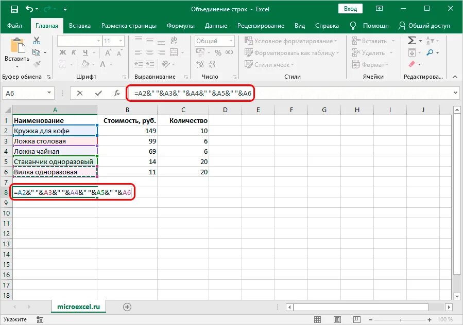Toggle align text left
The width and height of the screenshot is (463, 325).
[x=138, y=52]
